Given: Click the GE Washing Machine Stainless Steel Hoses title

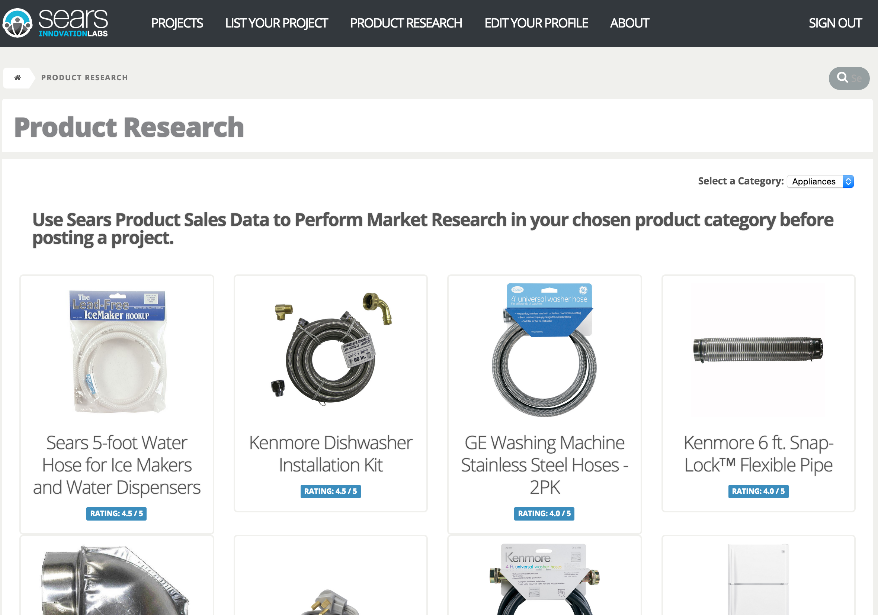Looking at the screenshot, I should [544, 465].
